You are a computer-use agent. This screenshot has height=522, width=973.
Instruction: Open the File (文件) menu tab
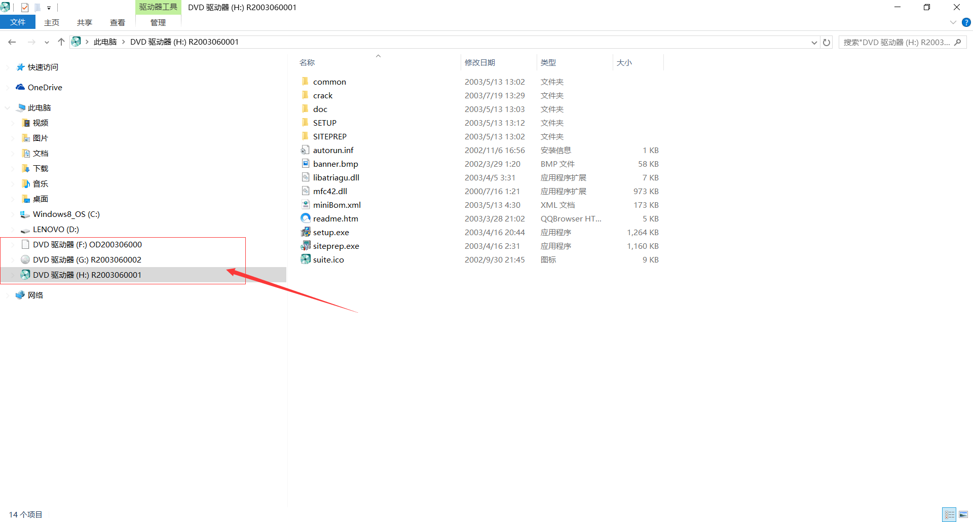click(x=18, y=22)
